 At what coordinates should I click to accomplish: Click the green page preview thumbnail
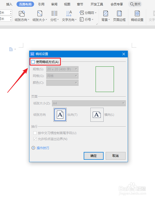tap(105, 79)
